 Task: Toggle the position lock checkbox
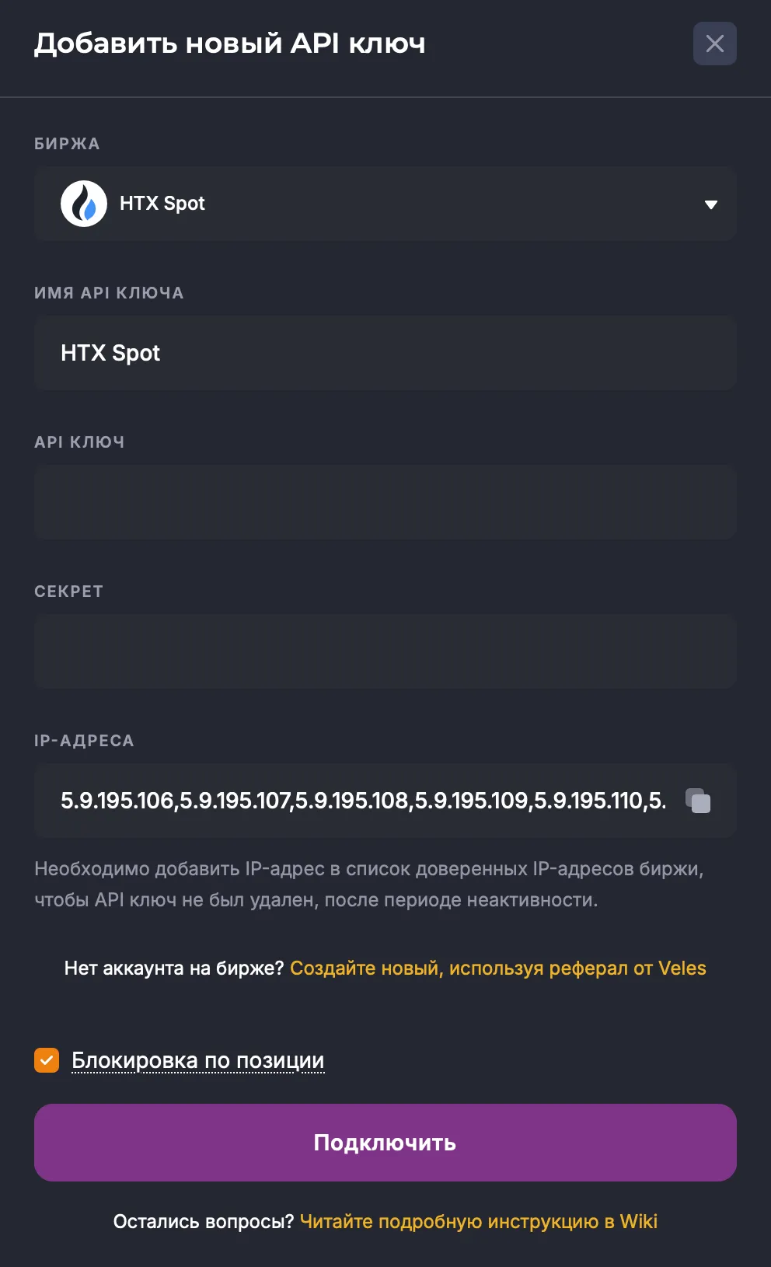(47, 1060)
